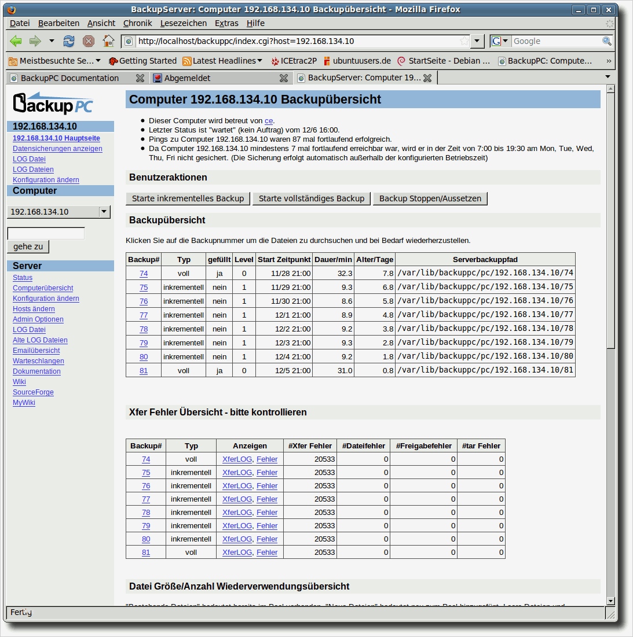Click the Forward arrow button
Image resolution: width=633 pixels, height=637 pixels.
[35, 41]
